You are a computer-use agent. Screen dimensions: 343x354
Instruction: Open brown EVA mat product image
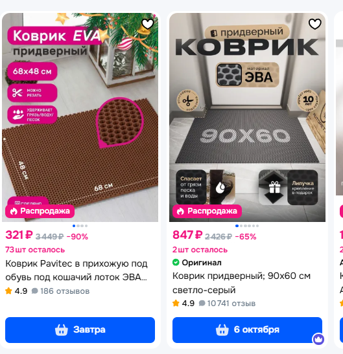tap(80, 117)
